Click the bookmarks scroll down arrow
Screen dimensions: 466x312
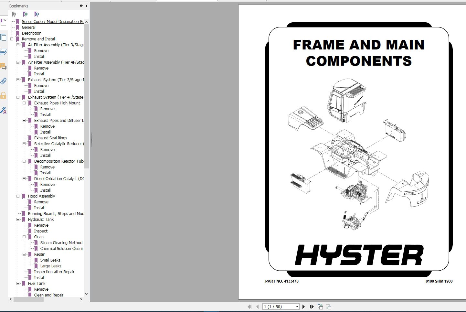[86, 294]
